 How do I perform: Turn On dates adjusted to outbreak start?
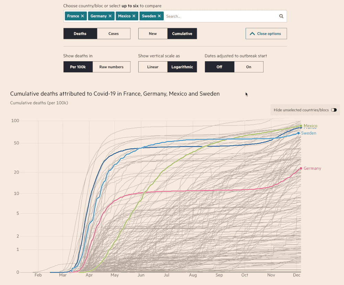coord(249,67)
